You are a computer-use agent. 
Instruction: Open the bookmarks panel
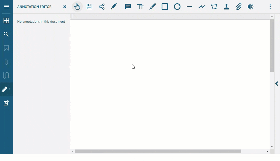click(6, 48)
